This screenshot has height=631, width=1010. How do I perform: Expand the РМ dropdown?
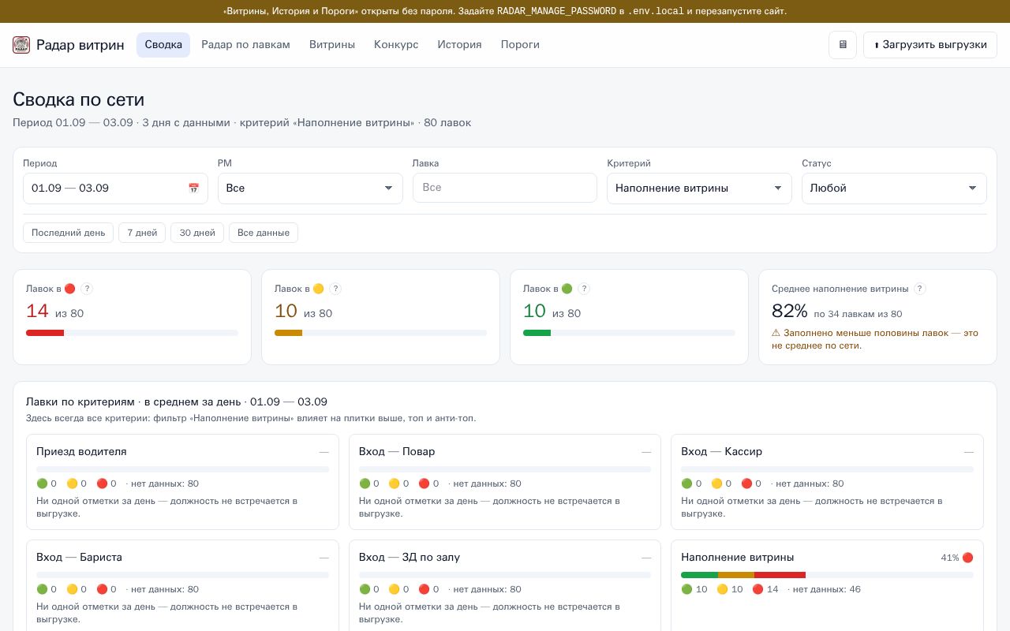tap(310, 189)
